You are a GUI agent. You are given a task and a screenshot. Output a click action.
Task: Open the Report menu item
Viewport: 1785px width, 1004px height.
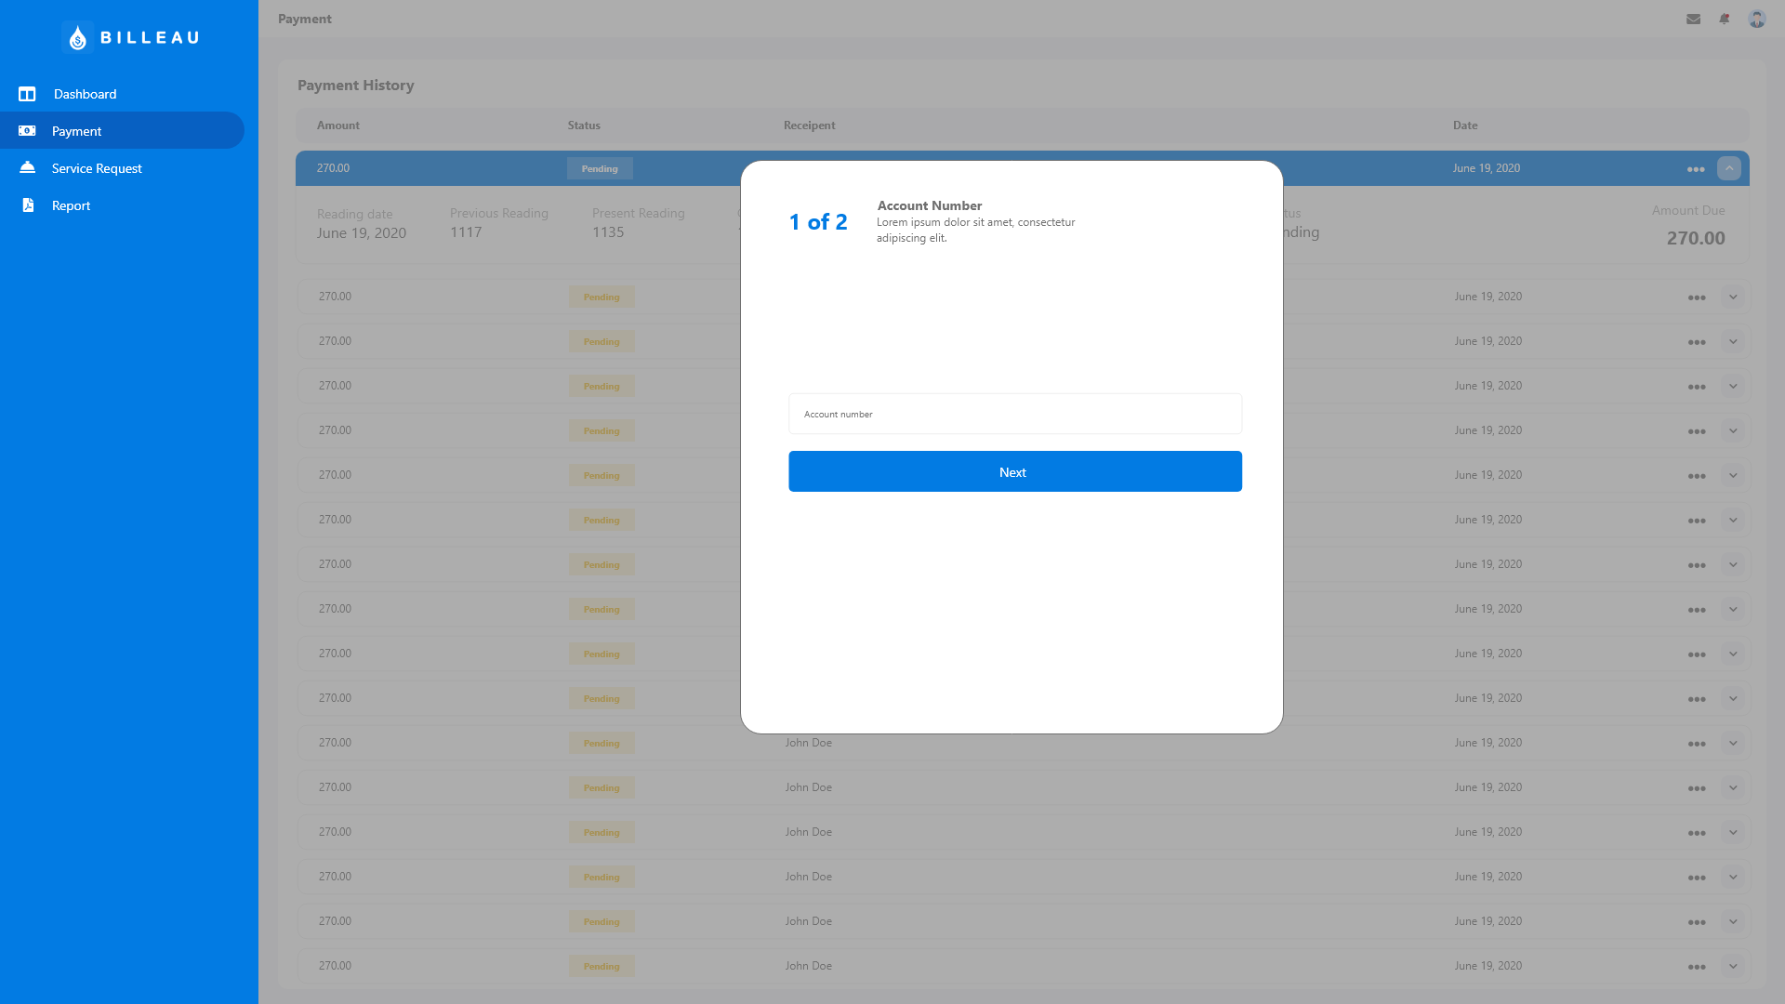tap(71, 205)
